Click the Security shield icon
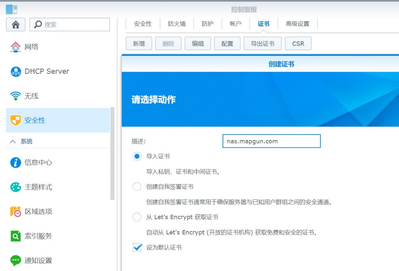The height and width of the screenshot is (271, 399). click(x=16, y=121)
